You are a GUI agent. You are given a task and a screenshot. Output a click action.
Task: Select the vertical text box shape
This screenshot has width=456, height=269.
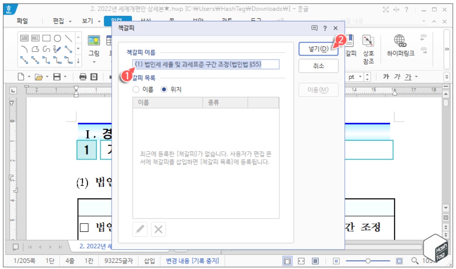[35, 38]
